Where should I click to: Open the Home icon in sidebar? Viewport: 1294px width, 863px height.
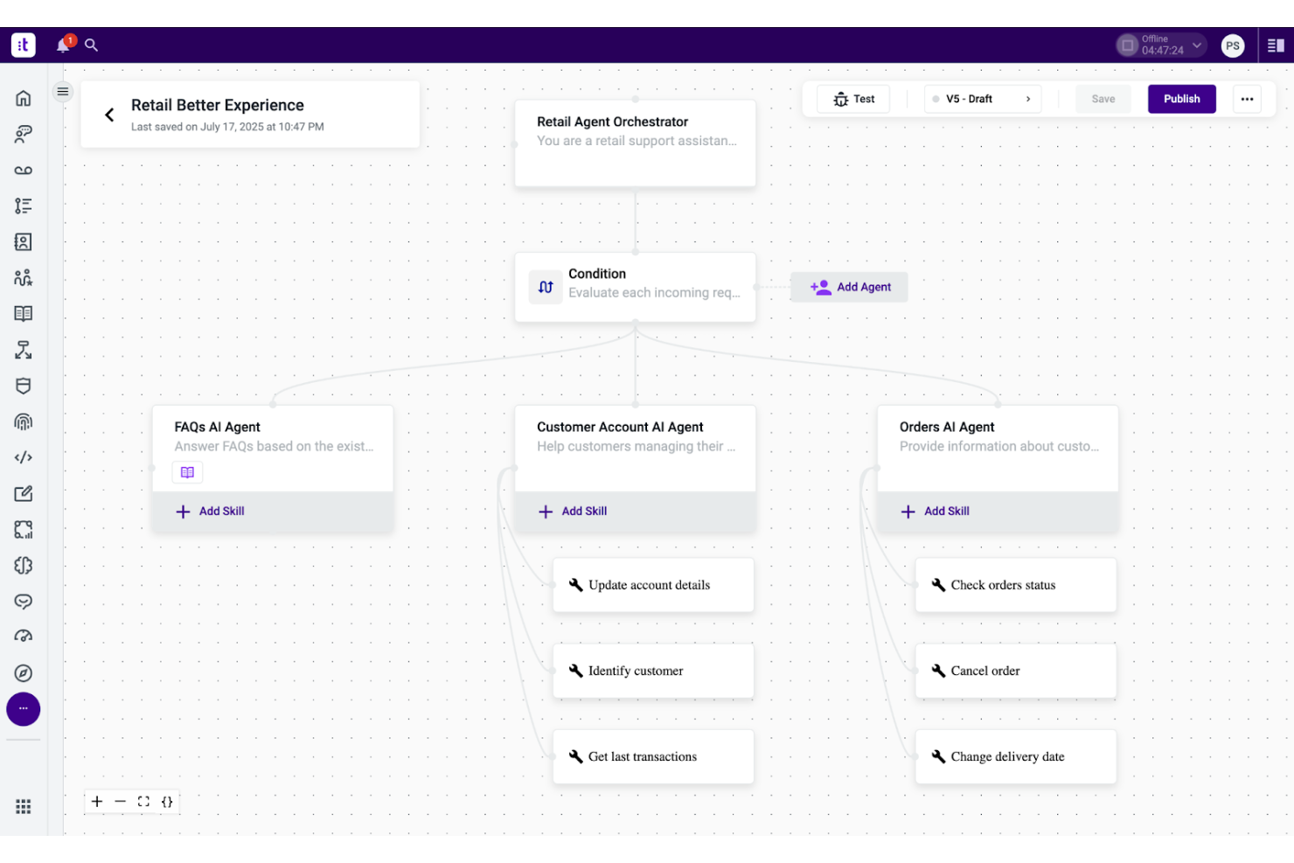click(24, 98)
